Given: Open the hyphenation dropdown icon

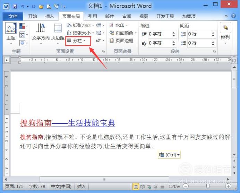Looking at the screenshot, I should (100, 40).
